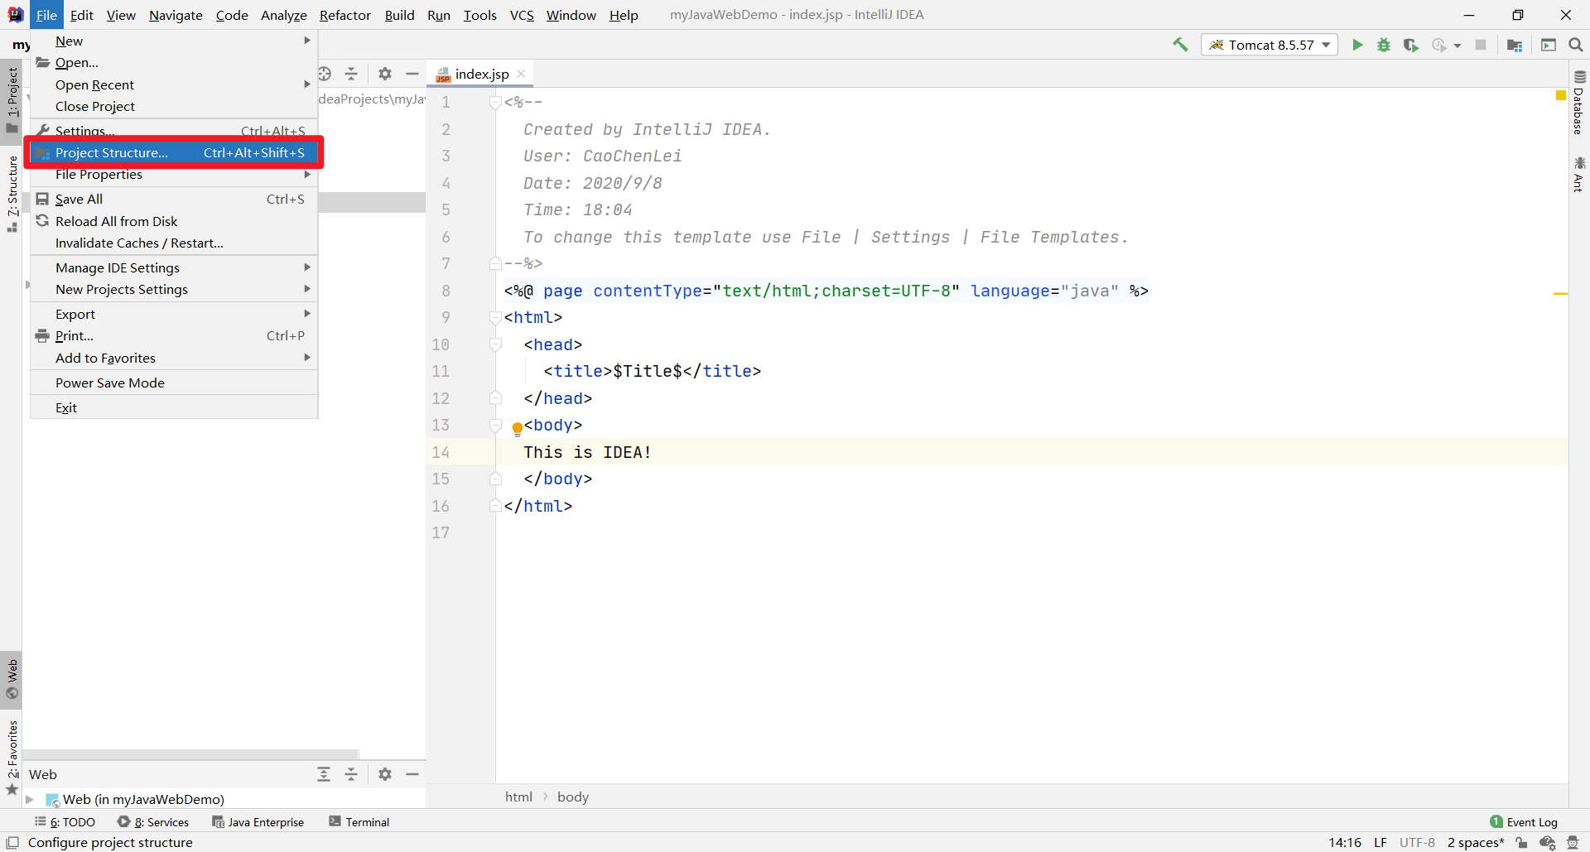Viewport: 1590px width, 852px height.
Task: Click the Profiler run icon
Action: point(1439,45)
